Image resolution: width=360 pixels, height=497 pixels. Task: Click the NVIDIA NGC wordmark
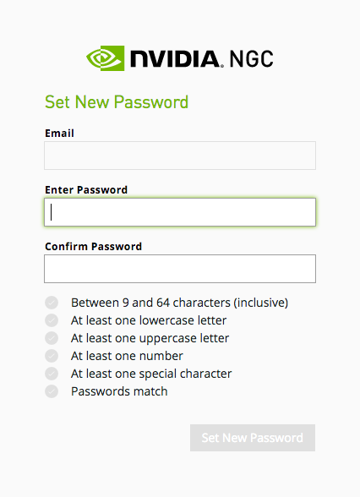coord(201,58)
